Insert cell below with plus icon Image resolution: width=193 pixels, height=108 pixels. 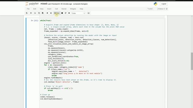point(31,13)
